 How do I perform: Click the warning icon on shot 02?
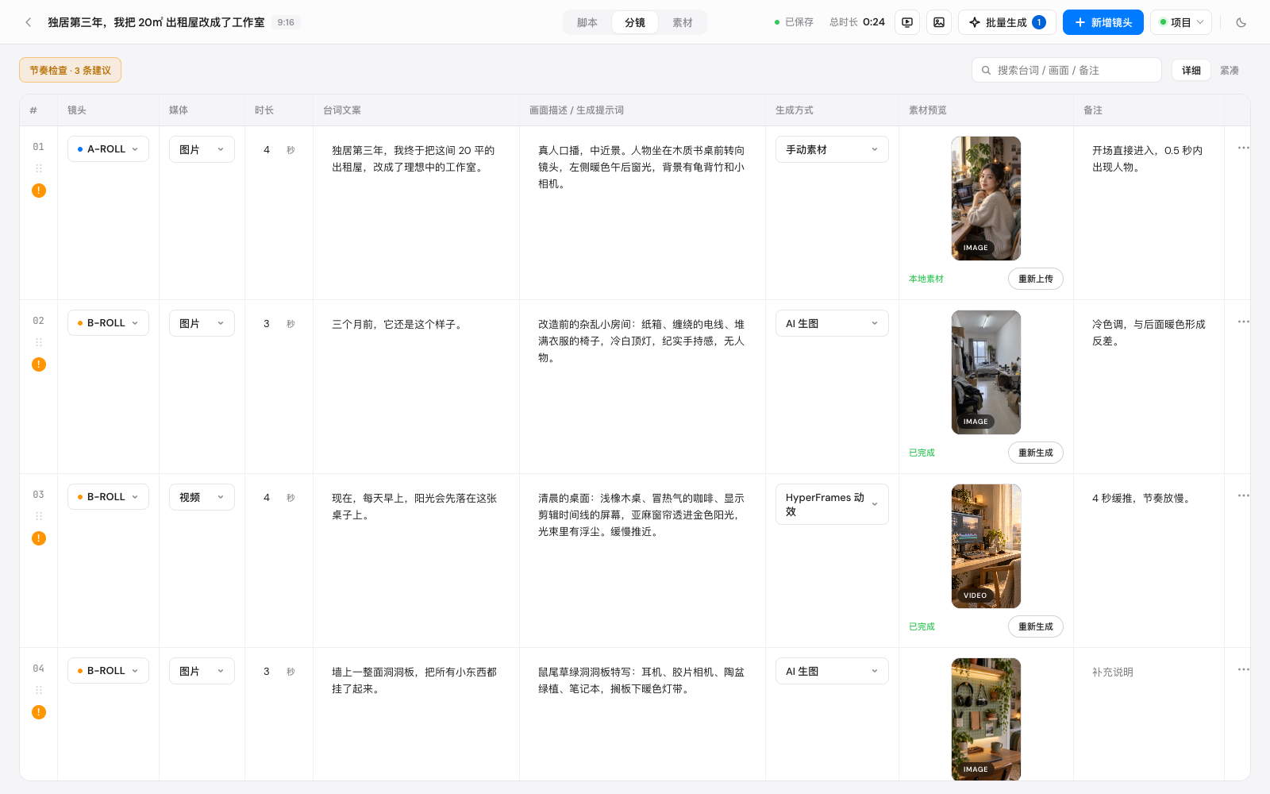coord(39,364)
